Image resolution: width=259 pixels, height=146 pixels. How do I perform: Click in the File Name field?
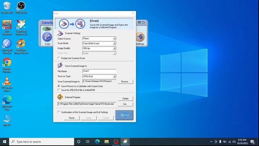pyautogui.click(x=99, y=71)
